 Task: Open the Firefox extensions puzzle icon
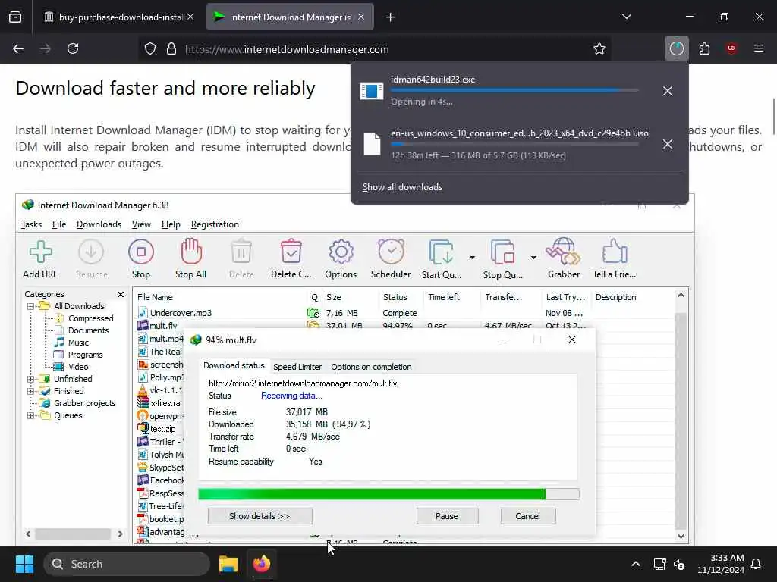click(704, 48)
